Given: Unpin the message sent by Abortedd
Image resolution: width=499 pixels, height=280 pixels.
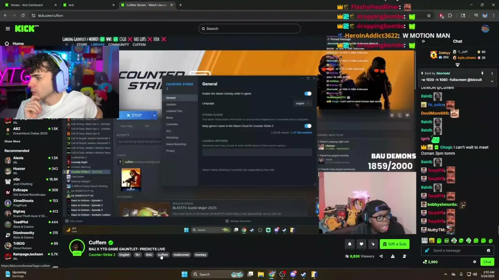Looking at the screenshot, I should pyautogui.click(x=482, y=73).
